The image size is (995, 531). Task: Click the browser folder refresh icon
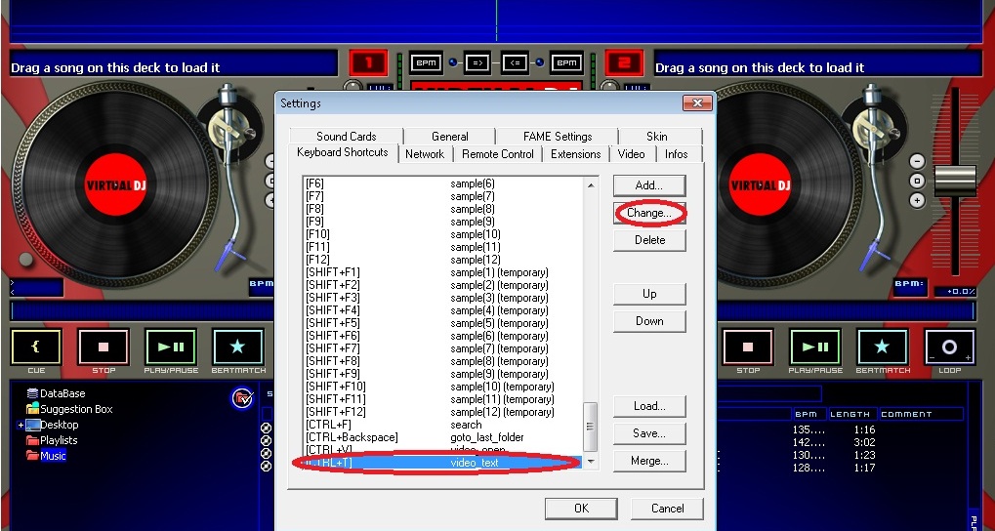point(242,398)
